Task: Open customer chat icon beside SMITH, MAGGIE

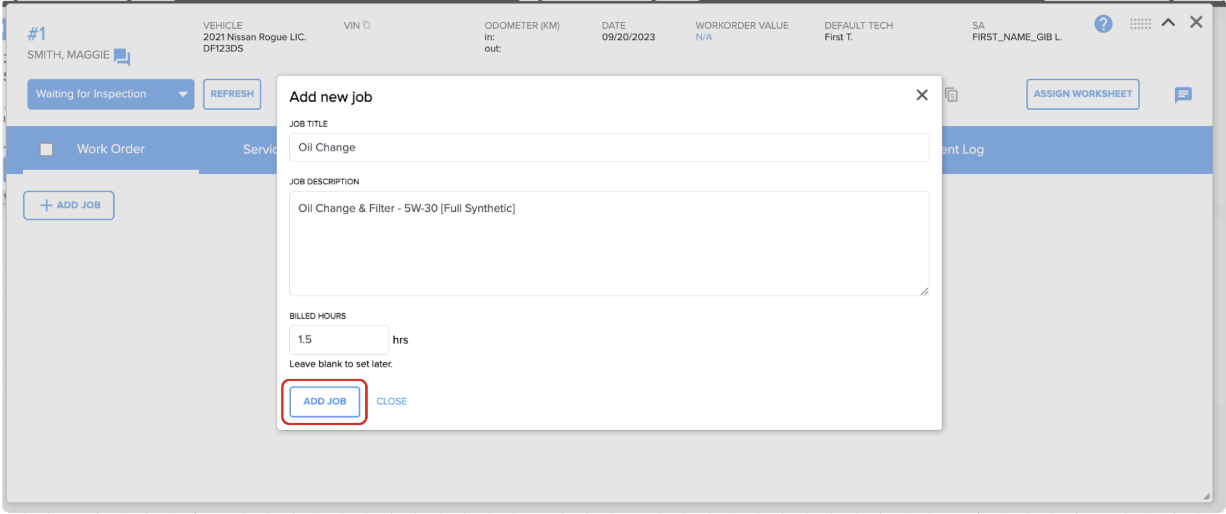Action: click(122, 57)
